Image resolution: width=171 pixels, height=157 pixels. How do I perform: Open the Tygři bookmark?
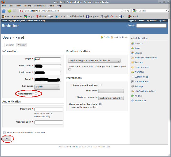point(105,17)
